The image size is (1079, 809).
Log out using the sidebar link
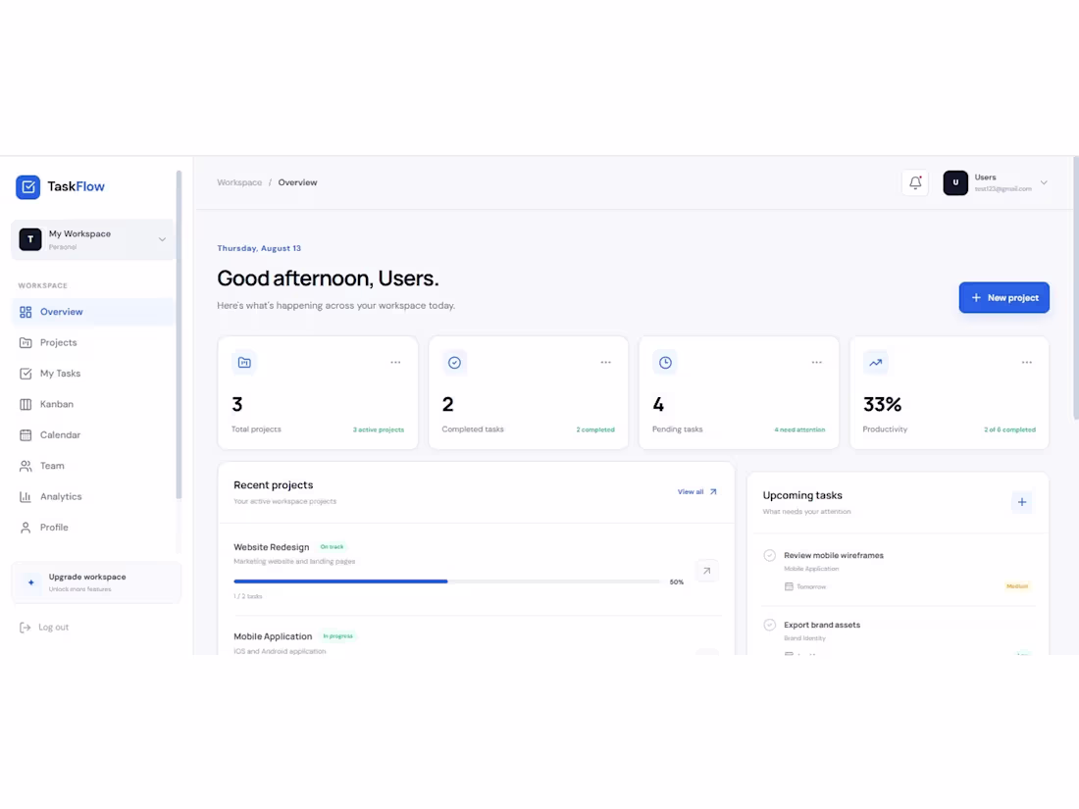click(45, 628)
